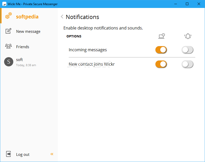Viewport: 205px width, 162px height.
Task: Disable desktop notifications for Incoming messages
Action: [161, 50]
